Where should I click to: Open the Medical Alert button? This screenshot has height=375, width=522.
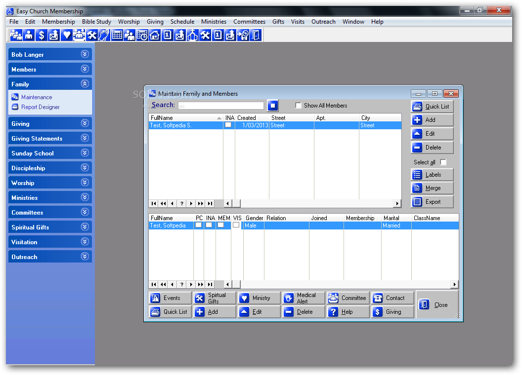(304, 298)
